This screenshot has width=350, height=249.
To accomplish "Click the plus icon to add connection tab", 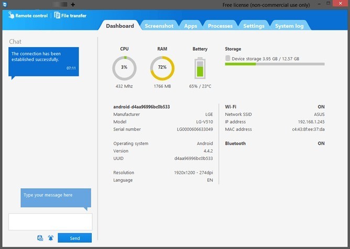I will tap(73, 4).
